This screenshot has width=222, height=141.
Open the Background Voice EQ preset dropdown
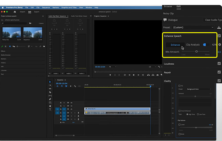199,89
